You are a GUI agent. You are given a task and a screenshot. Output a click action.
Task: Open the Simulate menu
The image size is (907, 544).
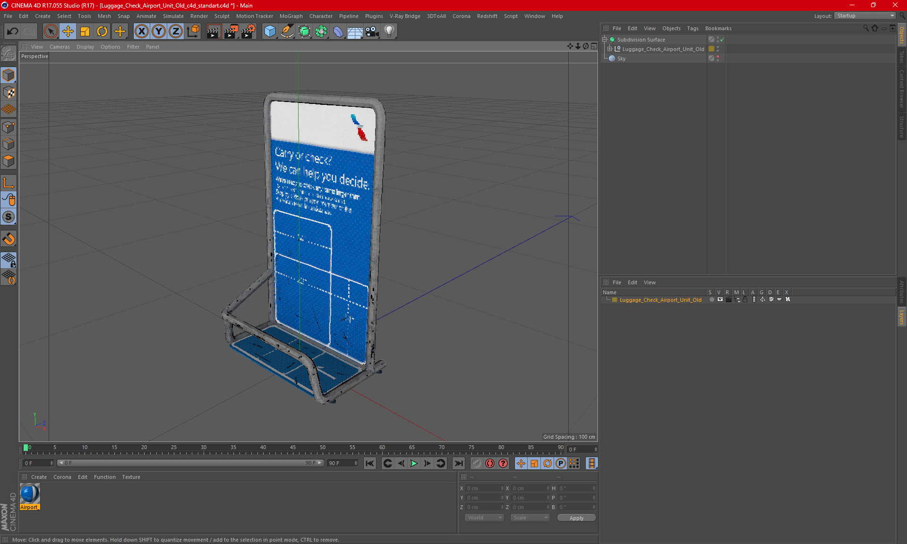173,16
